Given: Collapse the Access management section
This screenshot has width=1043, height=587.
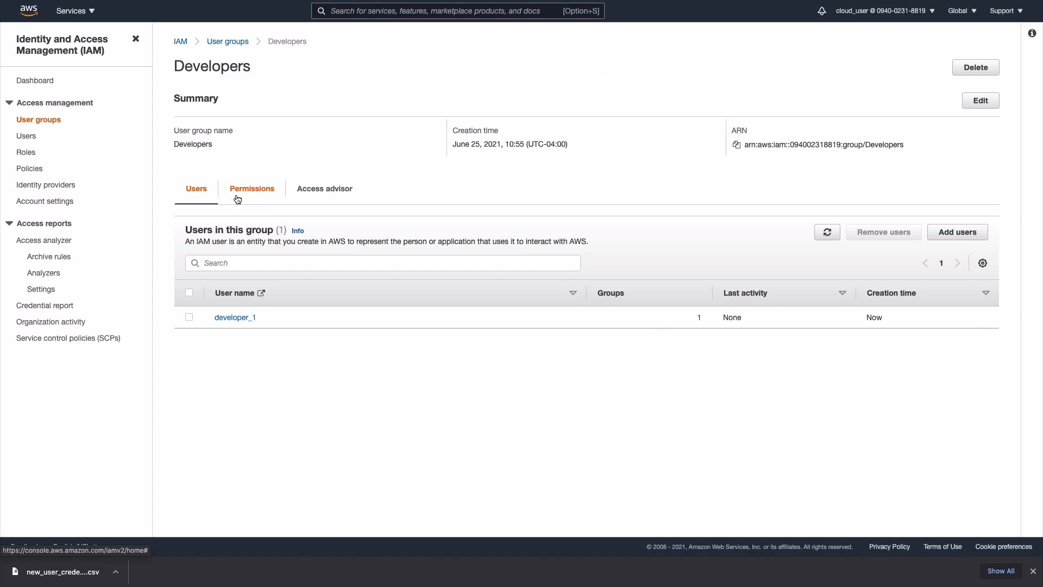Looking at the screenshot, I should tap(9, 103).
